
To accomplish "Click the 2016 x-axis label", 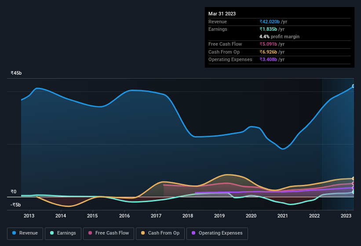I will pyautogui.click(x=124, y=216).
